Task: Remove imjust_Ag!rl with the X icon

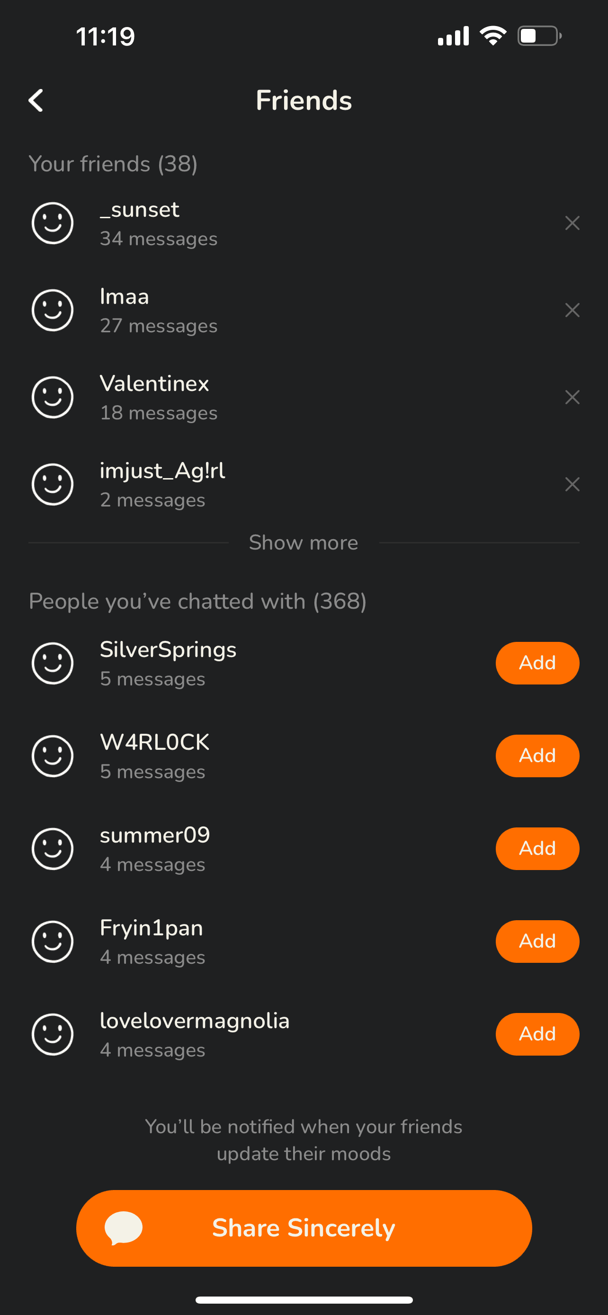Action: (x=572, y=484)
